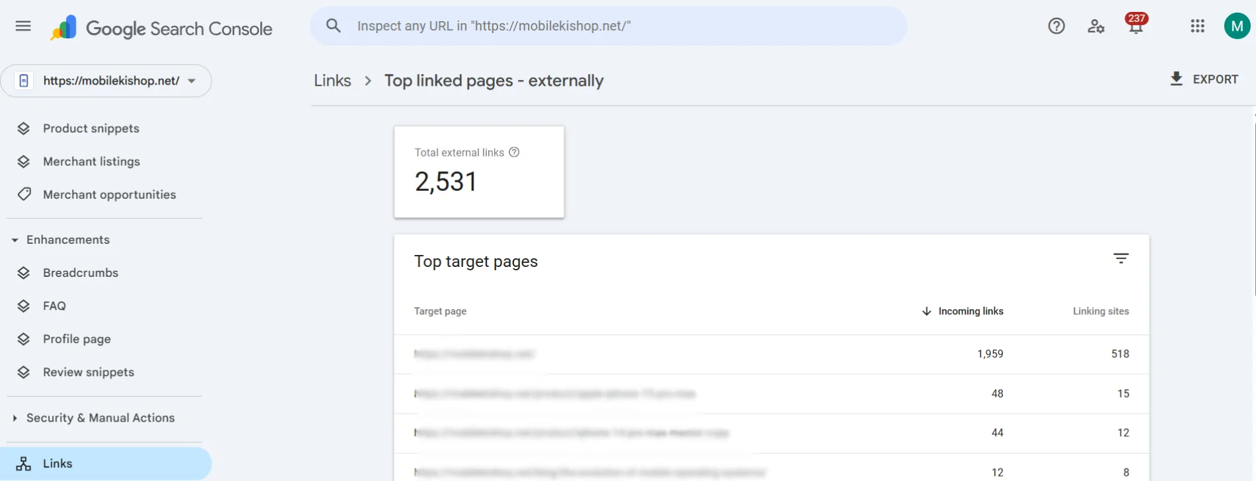Viewport: 1256px width, 481px height.
Task: Click the profile avatar letter M
Action: pos(1237,25)
